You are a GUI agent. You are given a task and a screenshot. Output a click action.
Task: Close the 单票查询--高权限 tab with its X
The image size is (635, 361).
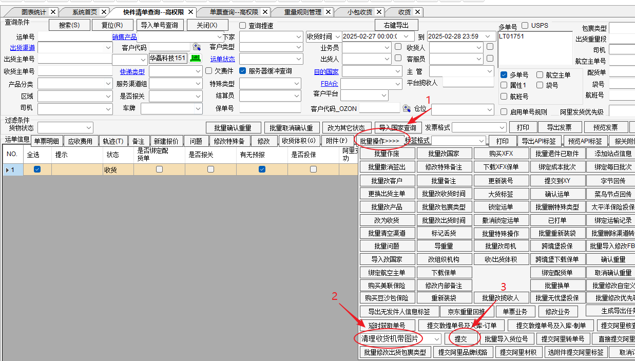coord(265,12)
